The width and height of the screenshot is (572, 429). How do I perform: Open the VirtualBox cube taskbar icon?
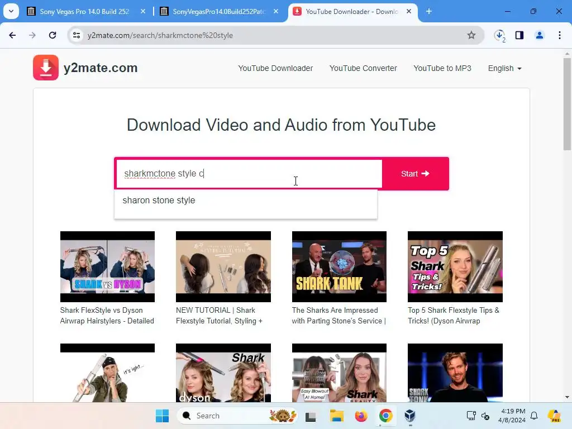[410, 416]
